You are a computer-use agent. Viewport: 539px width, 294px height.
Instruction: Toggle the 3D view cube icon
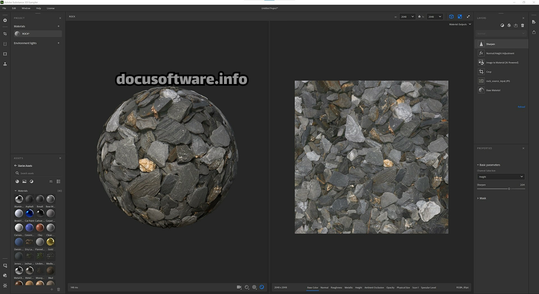[x=451, y=16]
